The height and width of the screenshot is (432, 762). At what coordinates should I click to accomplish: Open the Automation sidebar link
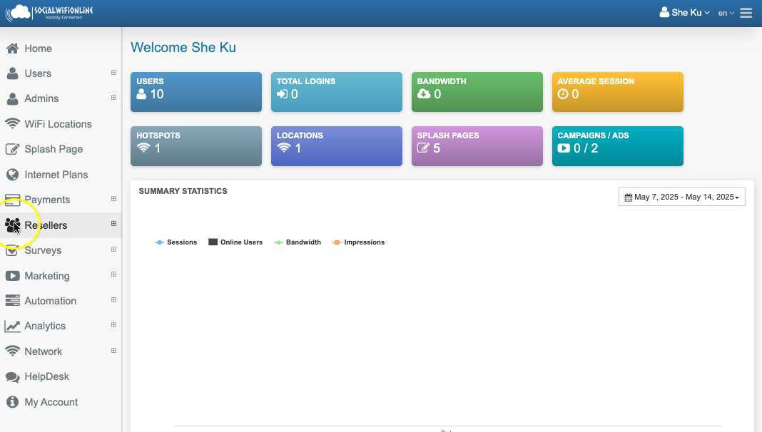pyautogui.click(x=50, y=301)
